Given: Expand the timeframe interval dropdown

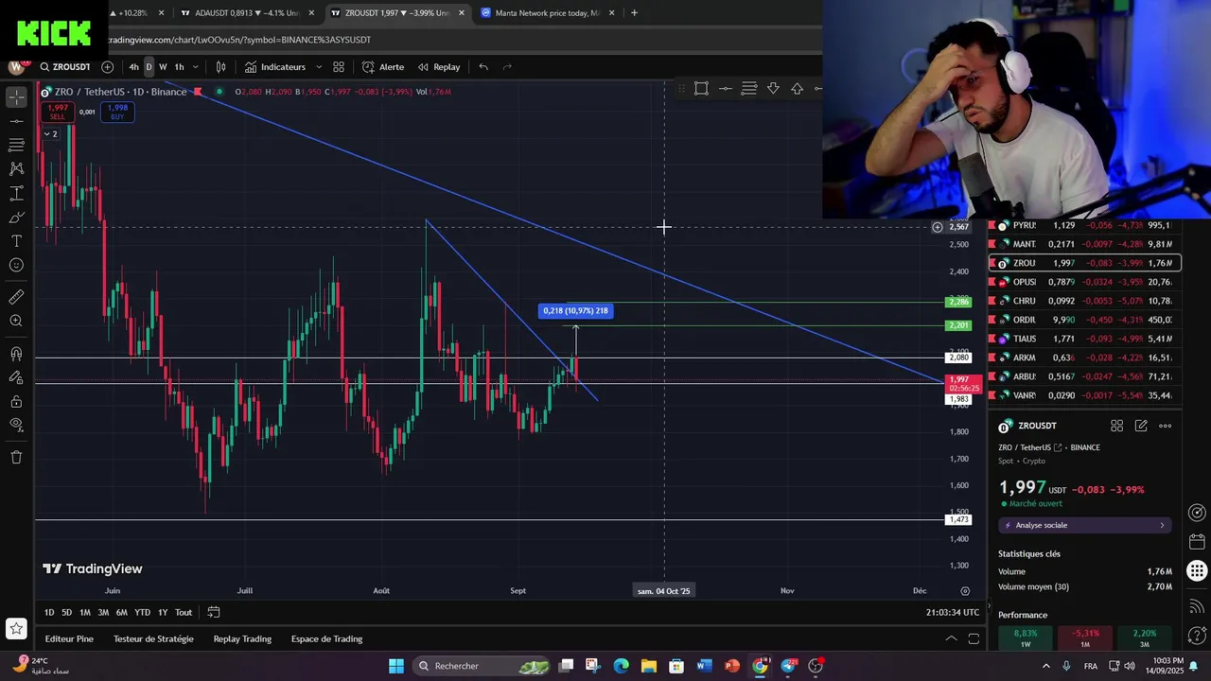Looking at the screenshot, I should tap(196, 67).
